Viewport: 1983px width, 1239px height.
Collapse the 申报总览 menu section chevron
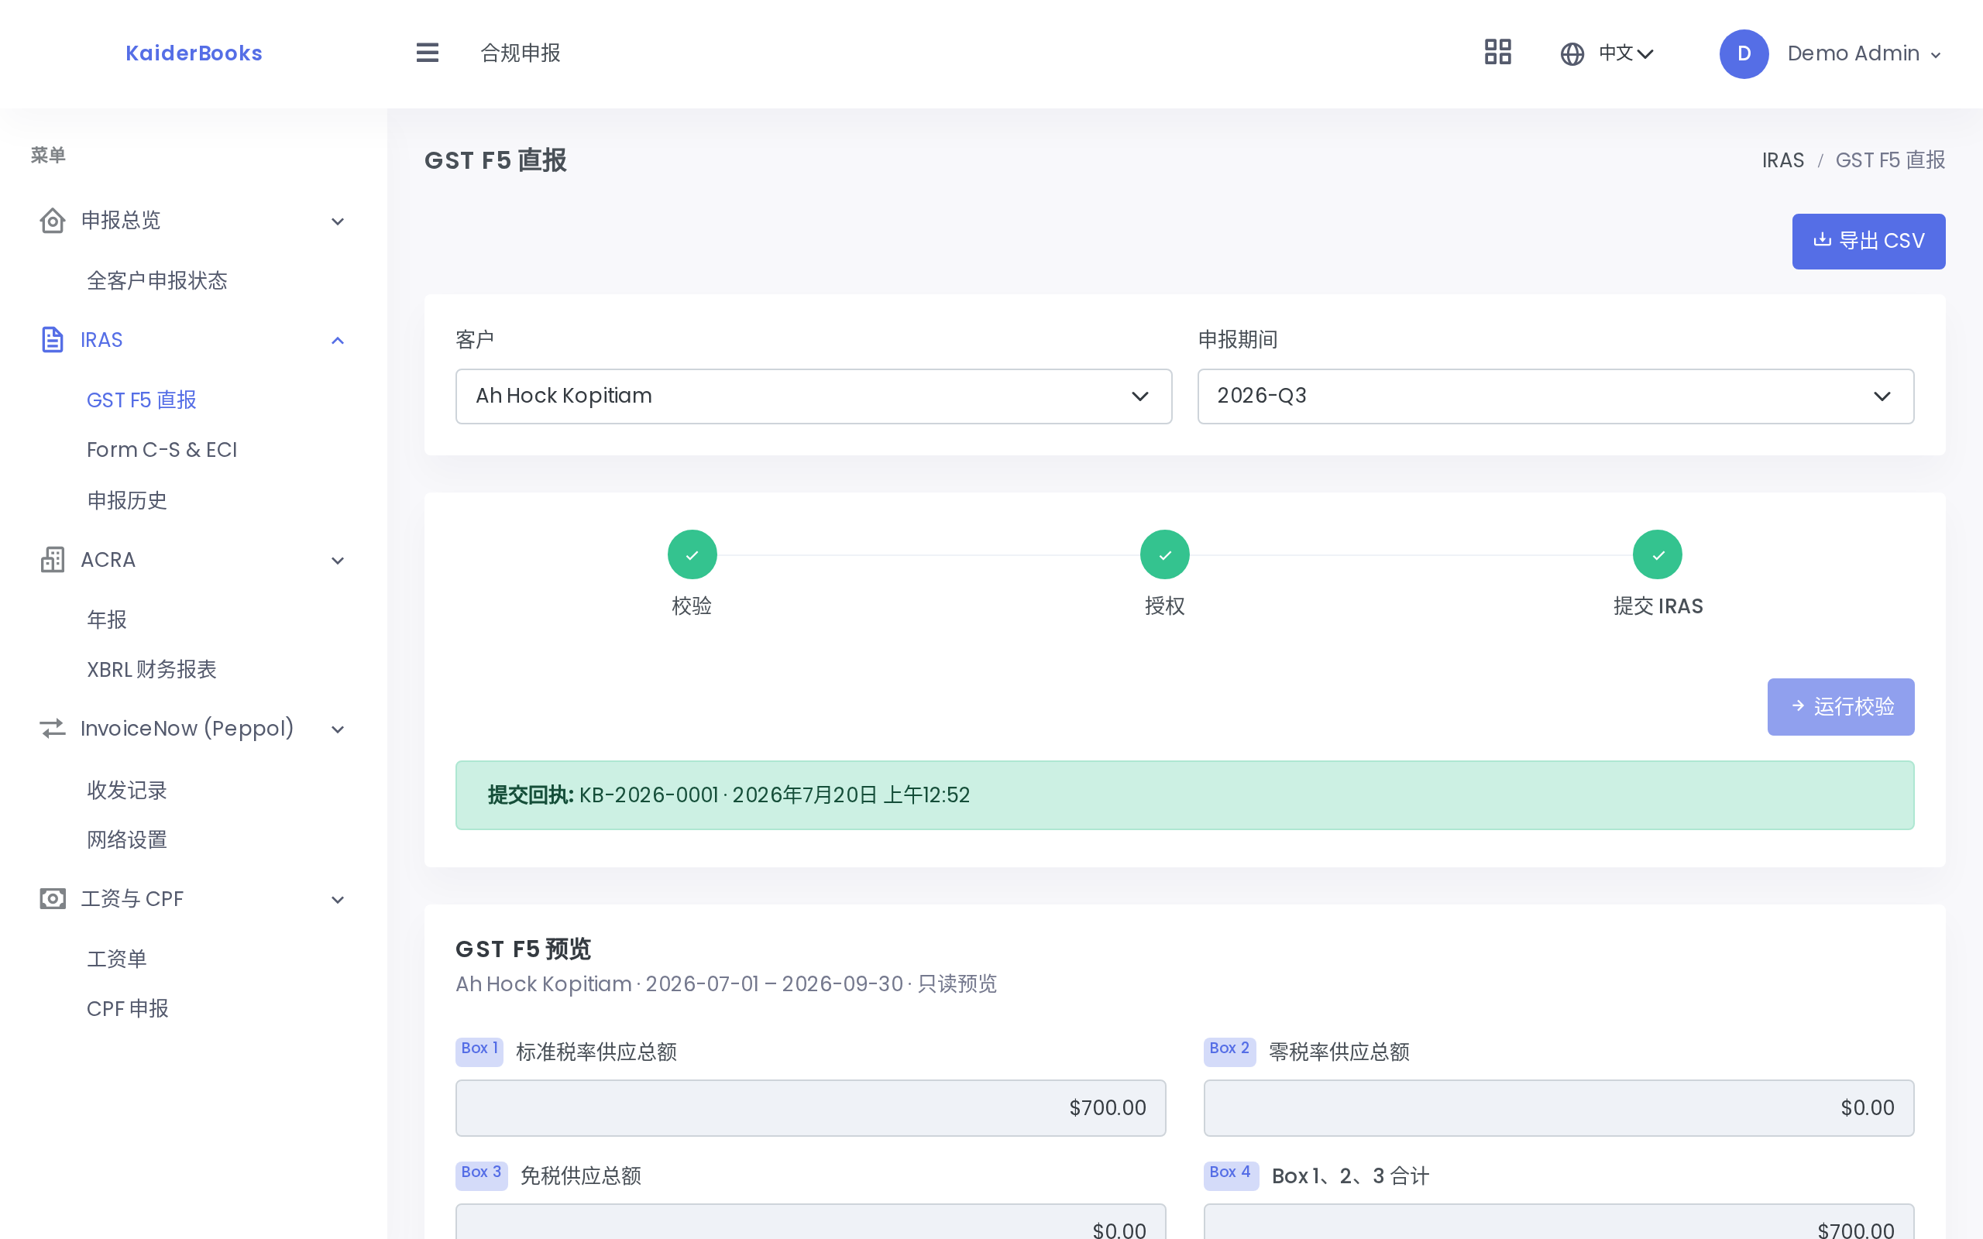338,221
